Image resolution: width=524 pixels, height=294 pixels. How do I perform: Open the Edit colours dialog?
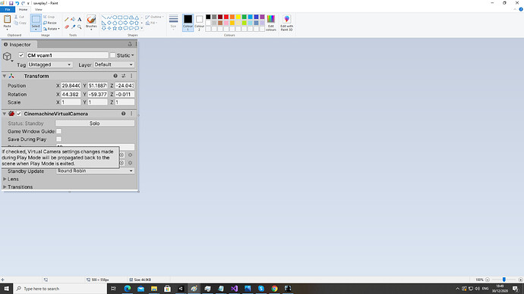click(x=271, y=23)
